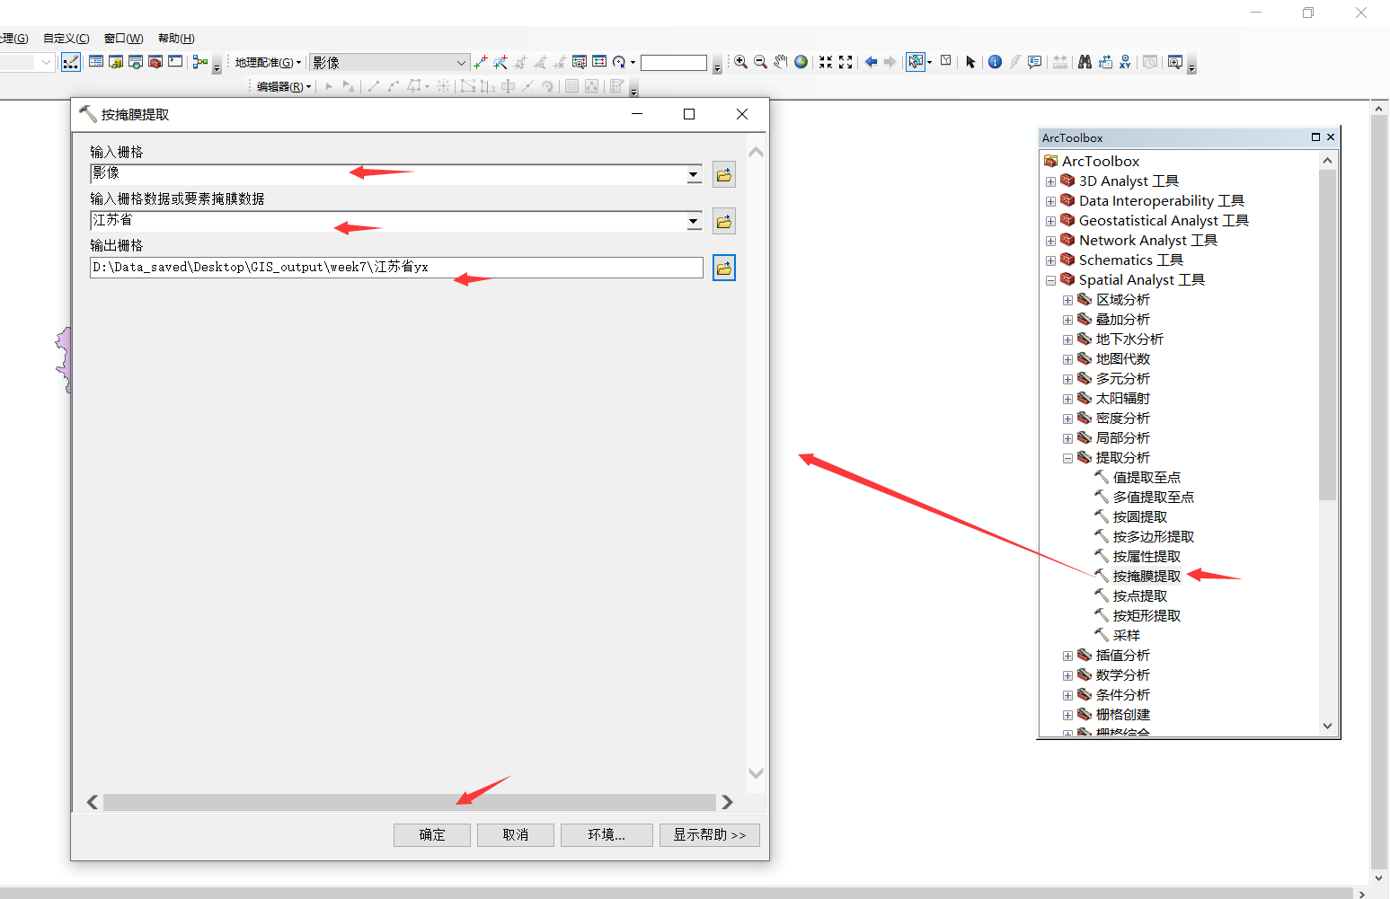This screenshot has width=1390, height=899.
Task: Click the Full Extent globe icon
Action: pos(801,62)
